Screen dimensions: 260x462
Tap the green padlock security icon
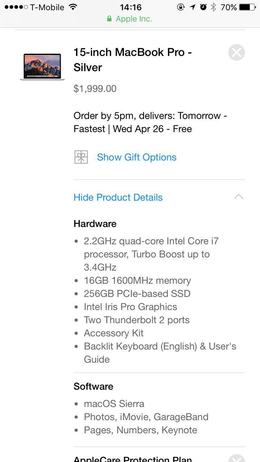click(109, 19)
